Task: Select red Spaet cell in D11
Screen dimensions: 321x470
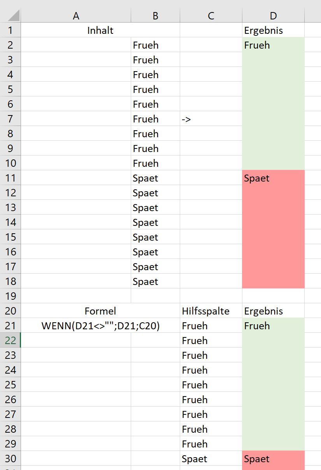Action: pos(273,178)
